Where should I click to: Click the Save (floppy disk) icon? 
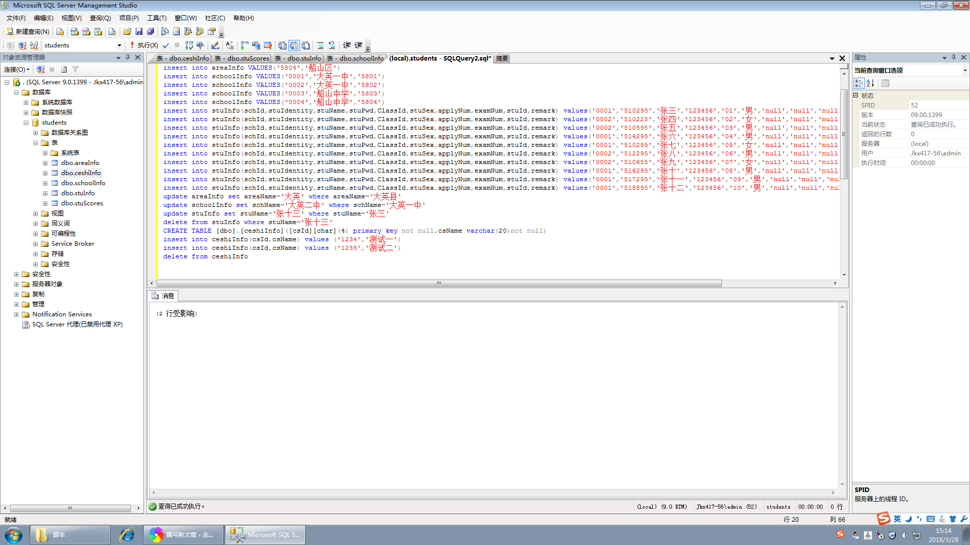[x=139, y=31]
